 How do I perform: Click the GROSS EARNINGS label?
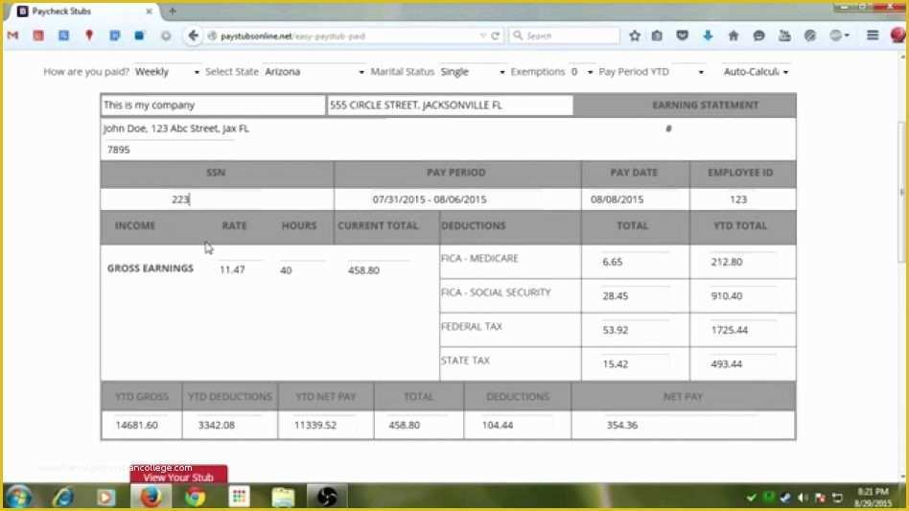click(151, 268)
